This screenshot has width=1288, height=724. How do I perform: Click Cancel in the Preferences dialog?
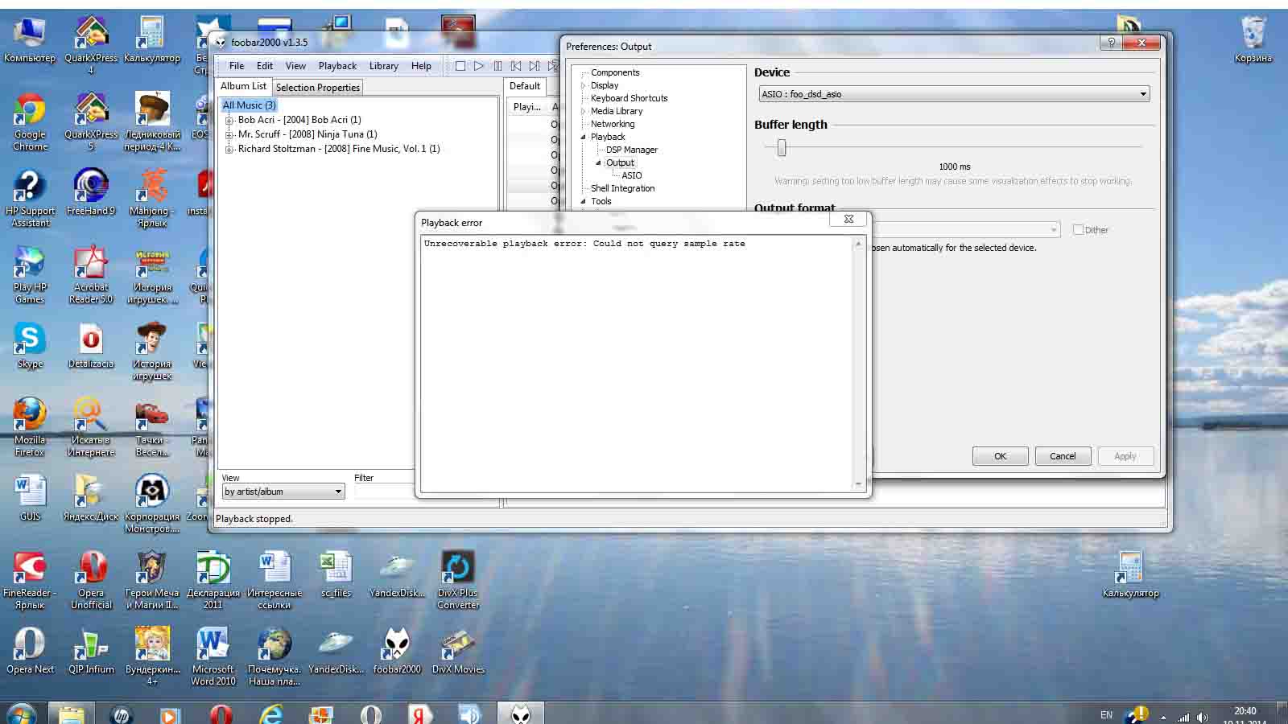1062,456
